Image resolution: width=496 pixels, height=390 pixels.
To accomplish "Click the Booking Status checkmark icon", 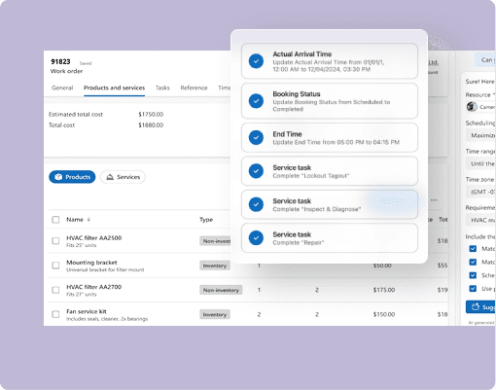I will click(256, 101).
